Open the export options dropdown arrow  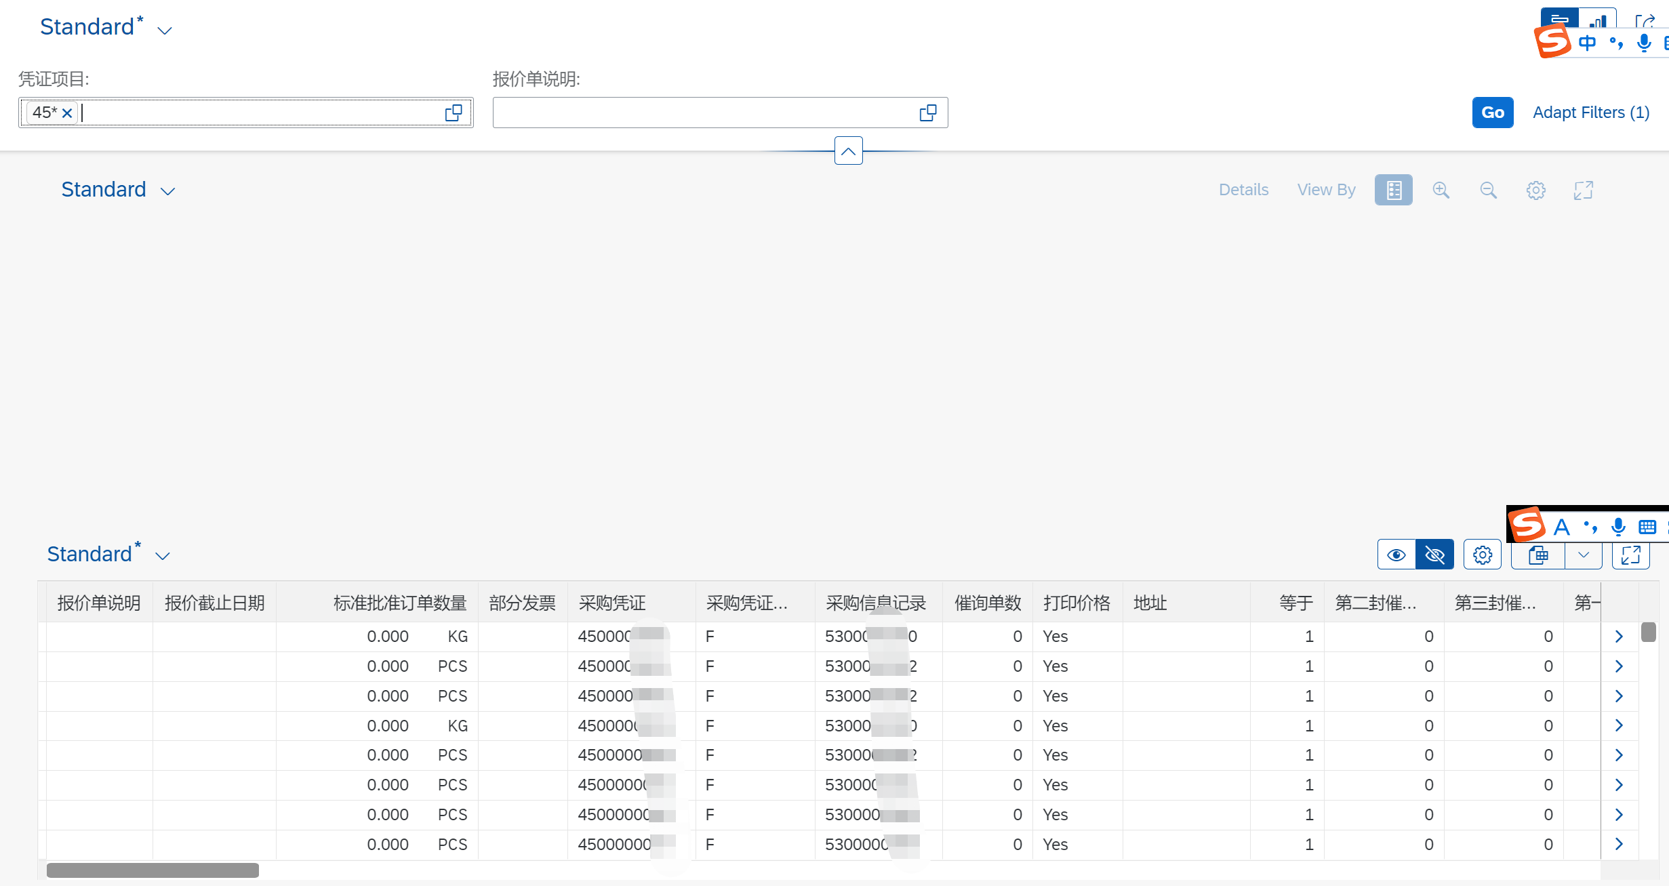pos(1584,555)
